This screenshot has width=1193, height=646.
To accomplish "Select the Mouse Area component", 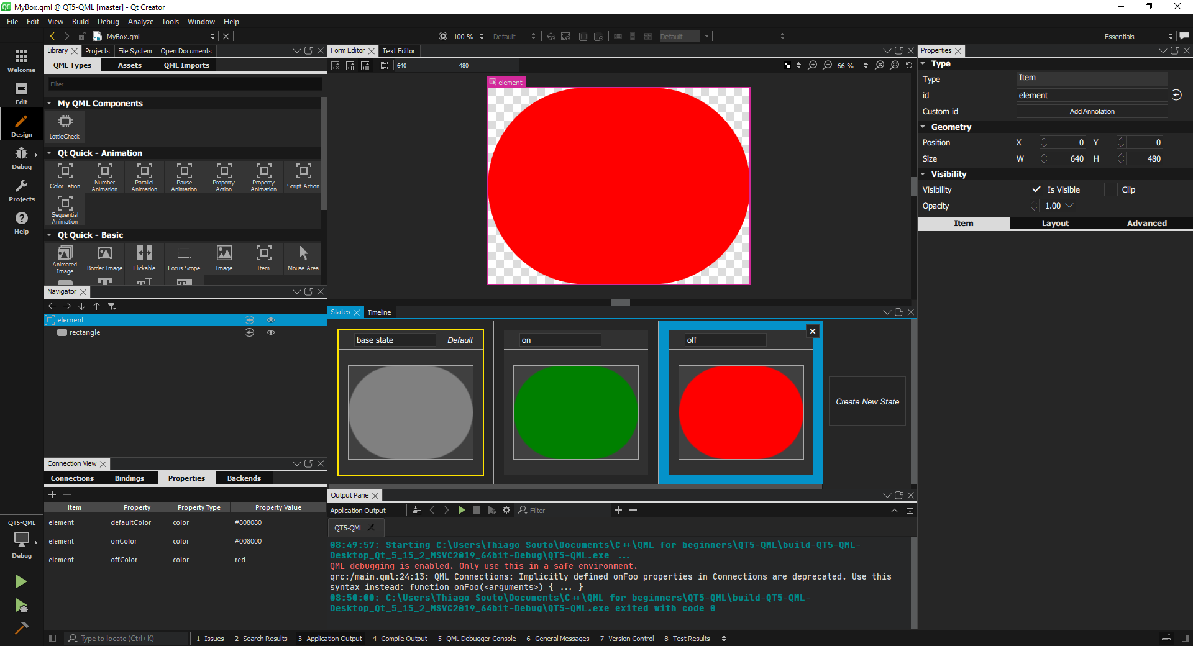I will click(303, 259).
